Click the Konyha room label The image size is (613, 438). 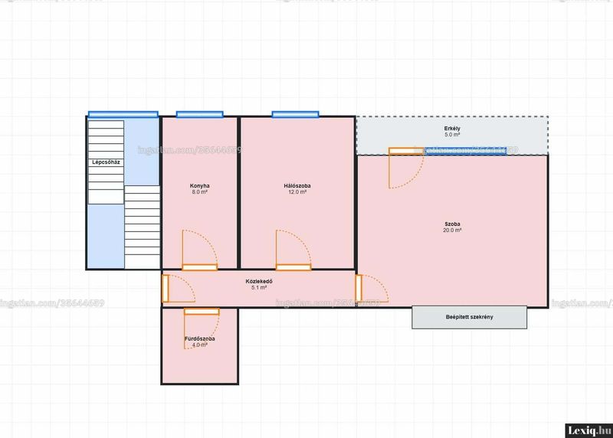tap(199, 186)
